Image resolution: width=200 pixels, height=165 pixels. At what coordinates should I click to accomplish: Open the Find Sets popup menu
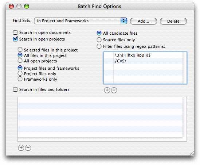tap(81, 21)
